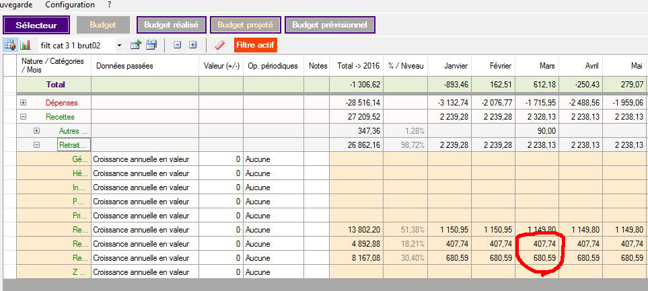Click the 'Total -> 2016' column header

point(356,66)
